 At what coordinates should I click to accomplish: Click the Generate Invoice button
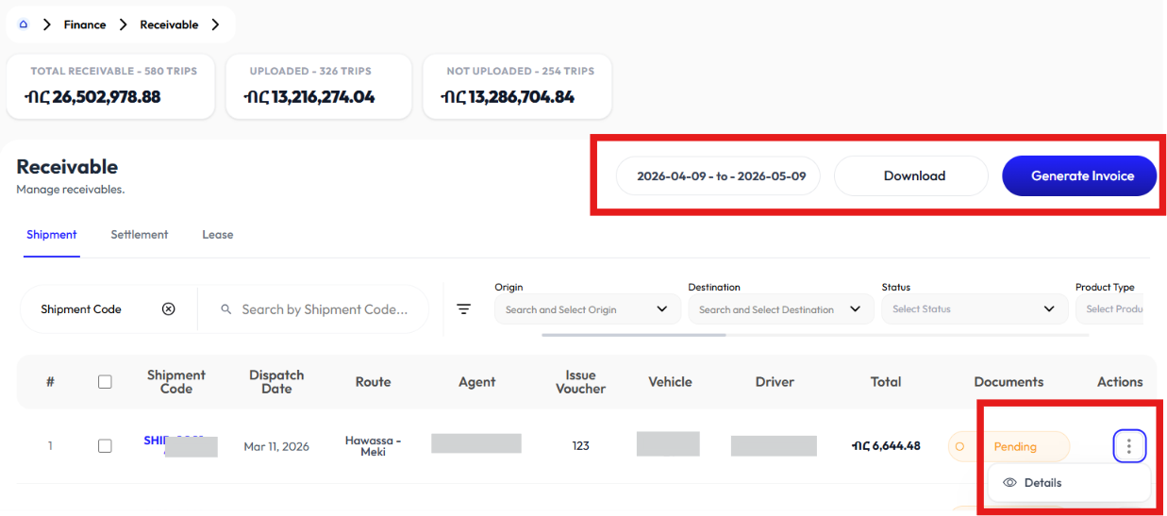click(x=1079, y=175)
